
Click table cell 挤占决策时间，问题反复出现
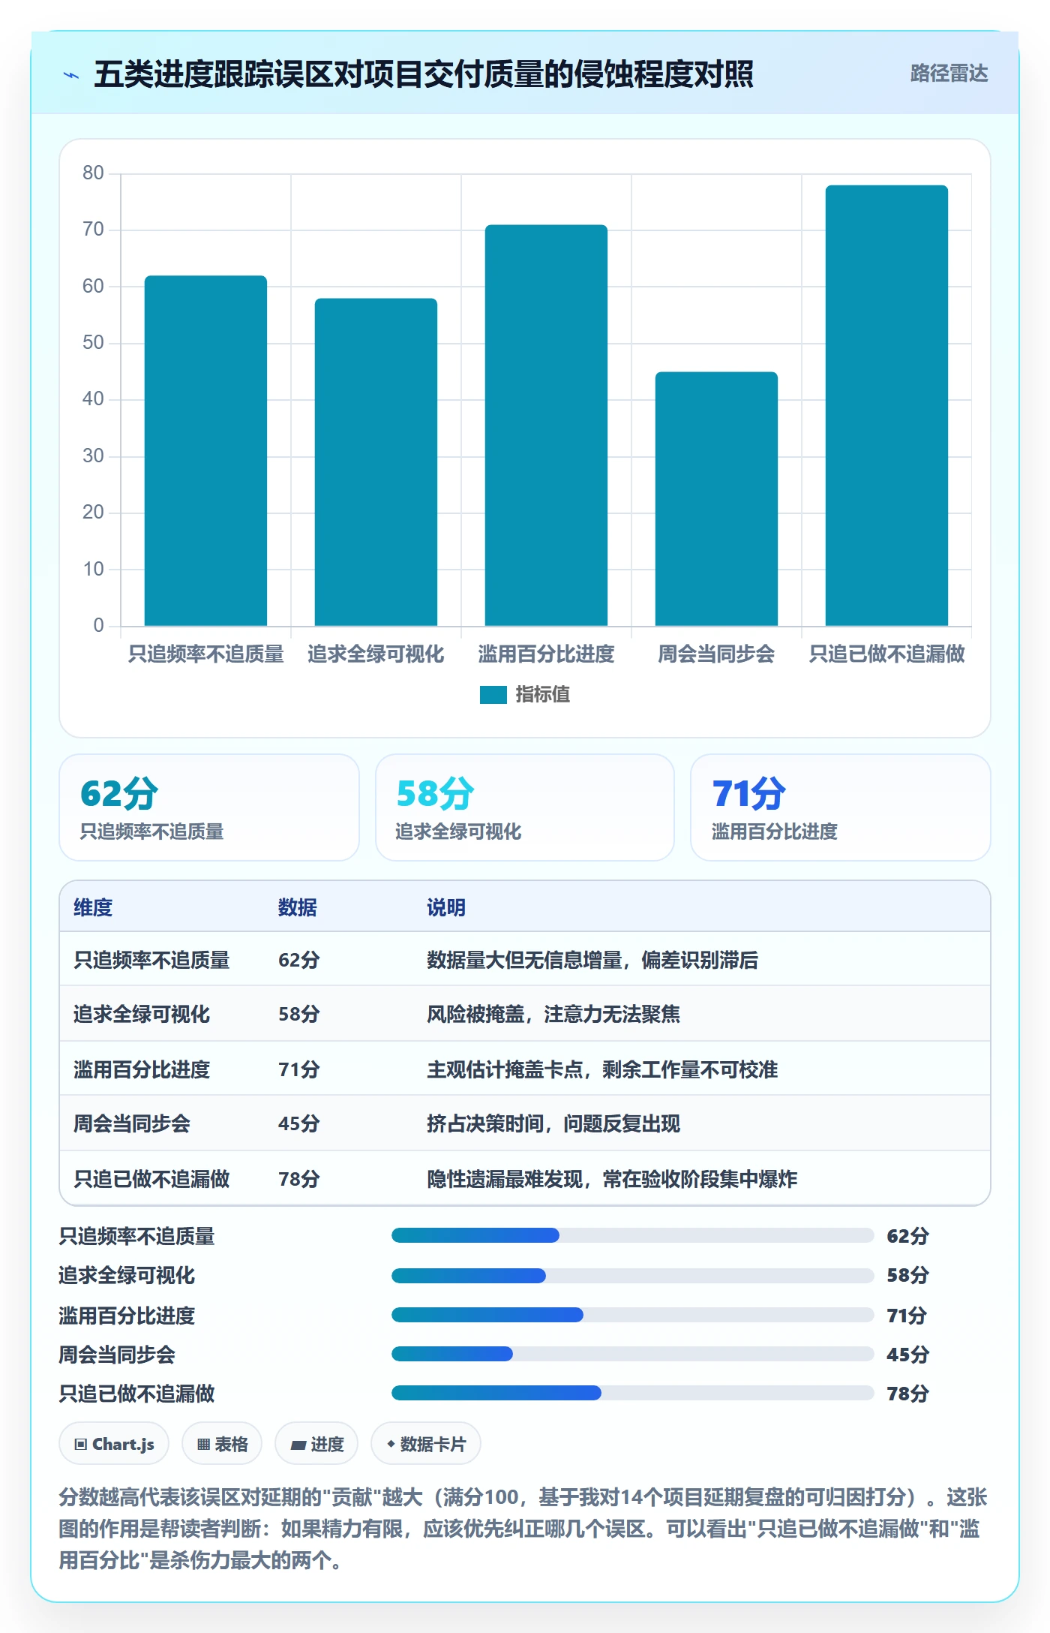553,1123
